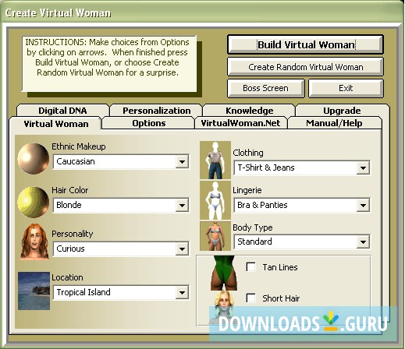Image resolution: width=405 pixels, height=349 pixels.
Task: Click the Tropical Island location thumbnail
Action: point(34,291)
